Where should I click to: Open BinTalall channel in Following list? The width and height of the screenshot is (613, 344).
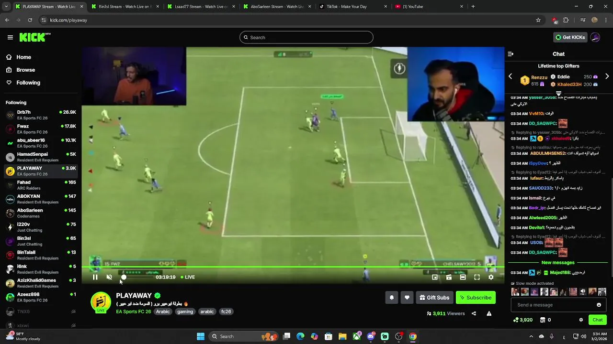[41, 255]
